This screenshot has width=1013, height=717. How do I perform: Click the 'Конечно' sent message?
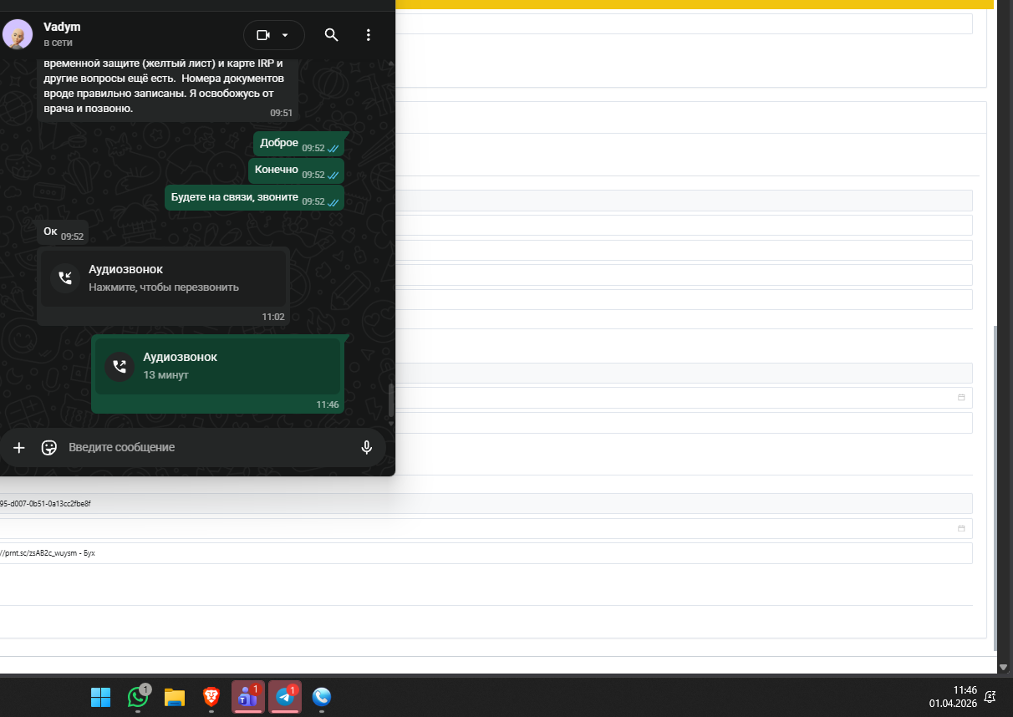coord(296,170)
